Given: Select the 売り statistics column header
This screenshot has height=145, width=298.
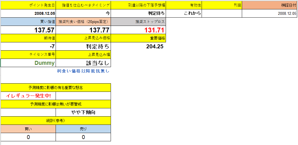Looking at the screenshot, I should (x=84, y=129).
